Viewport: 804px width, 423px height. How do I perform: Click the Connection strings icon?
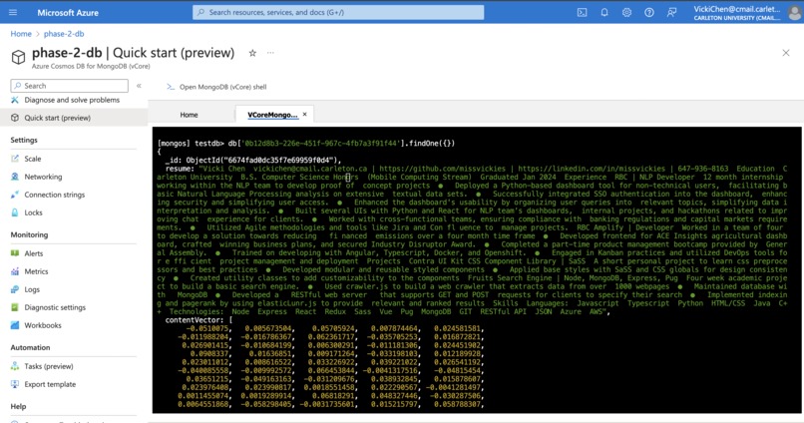click(x=15, y=195)
